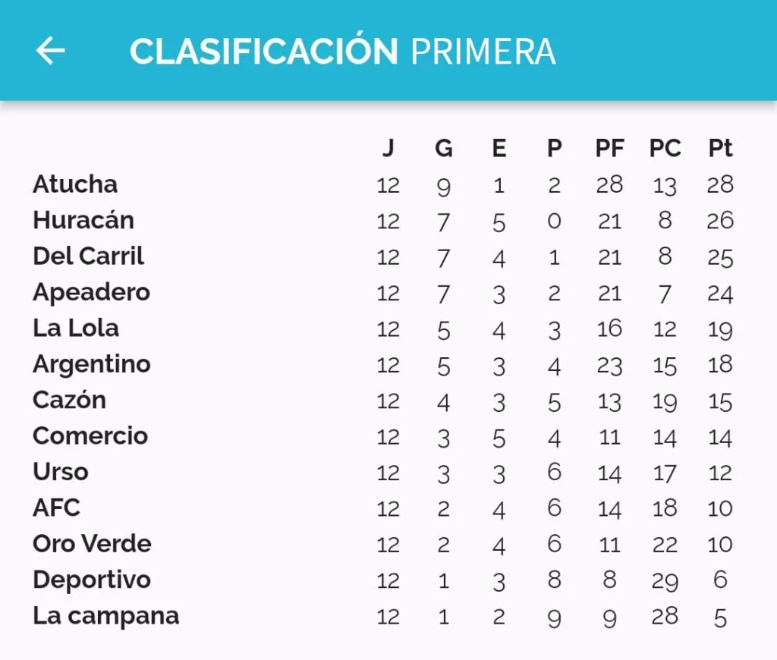Click the Deportivo team name
Viewport: 777px width, 660px height.
pos(92,580)
